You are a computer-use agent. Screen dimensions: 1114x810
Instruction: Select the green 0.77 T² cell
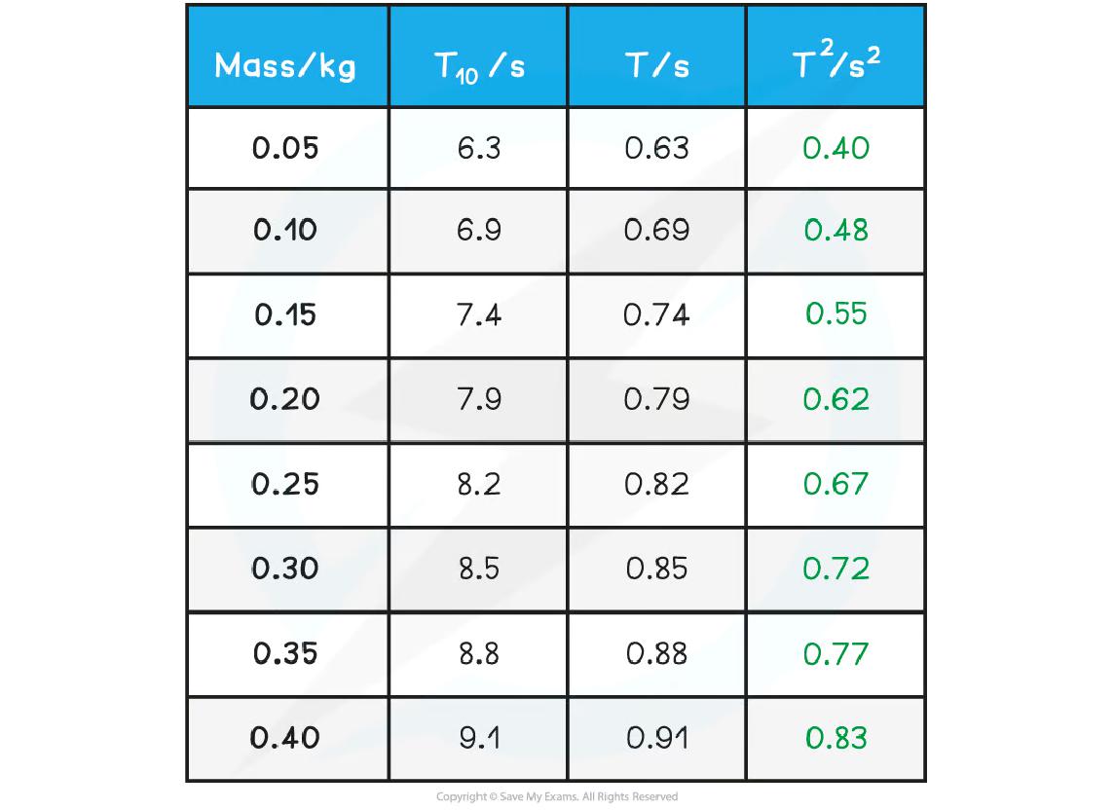click(836, 653)
